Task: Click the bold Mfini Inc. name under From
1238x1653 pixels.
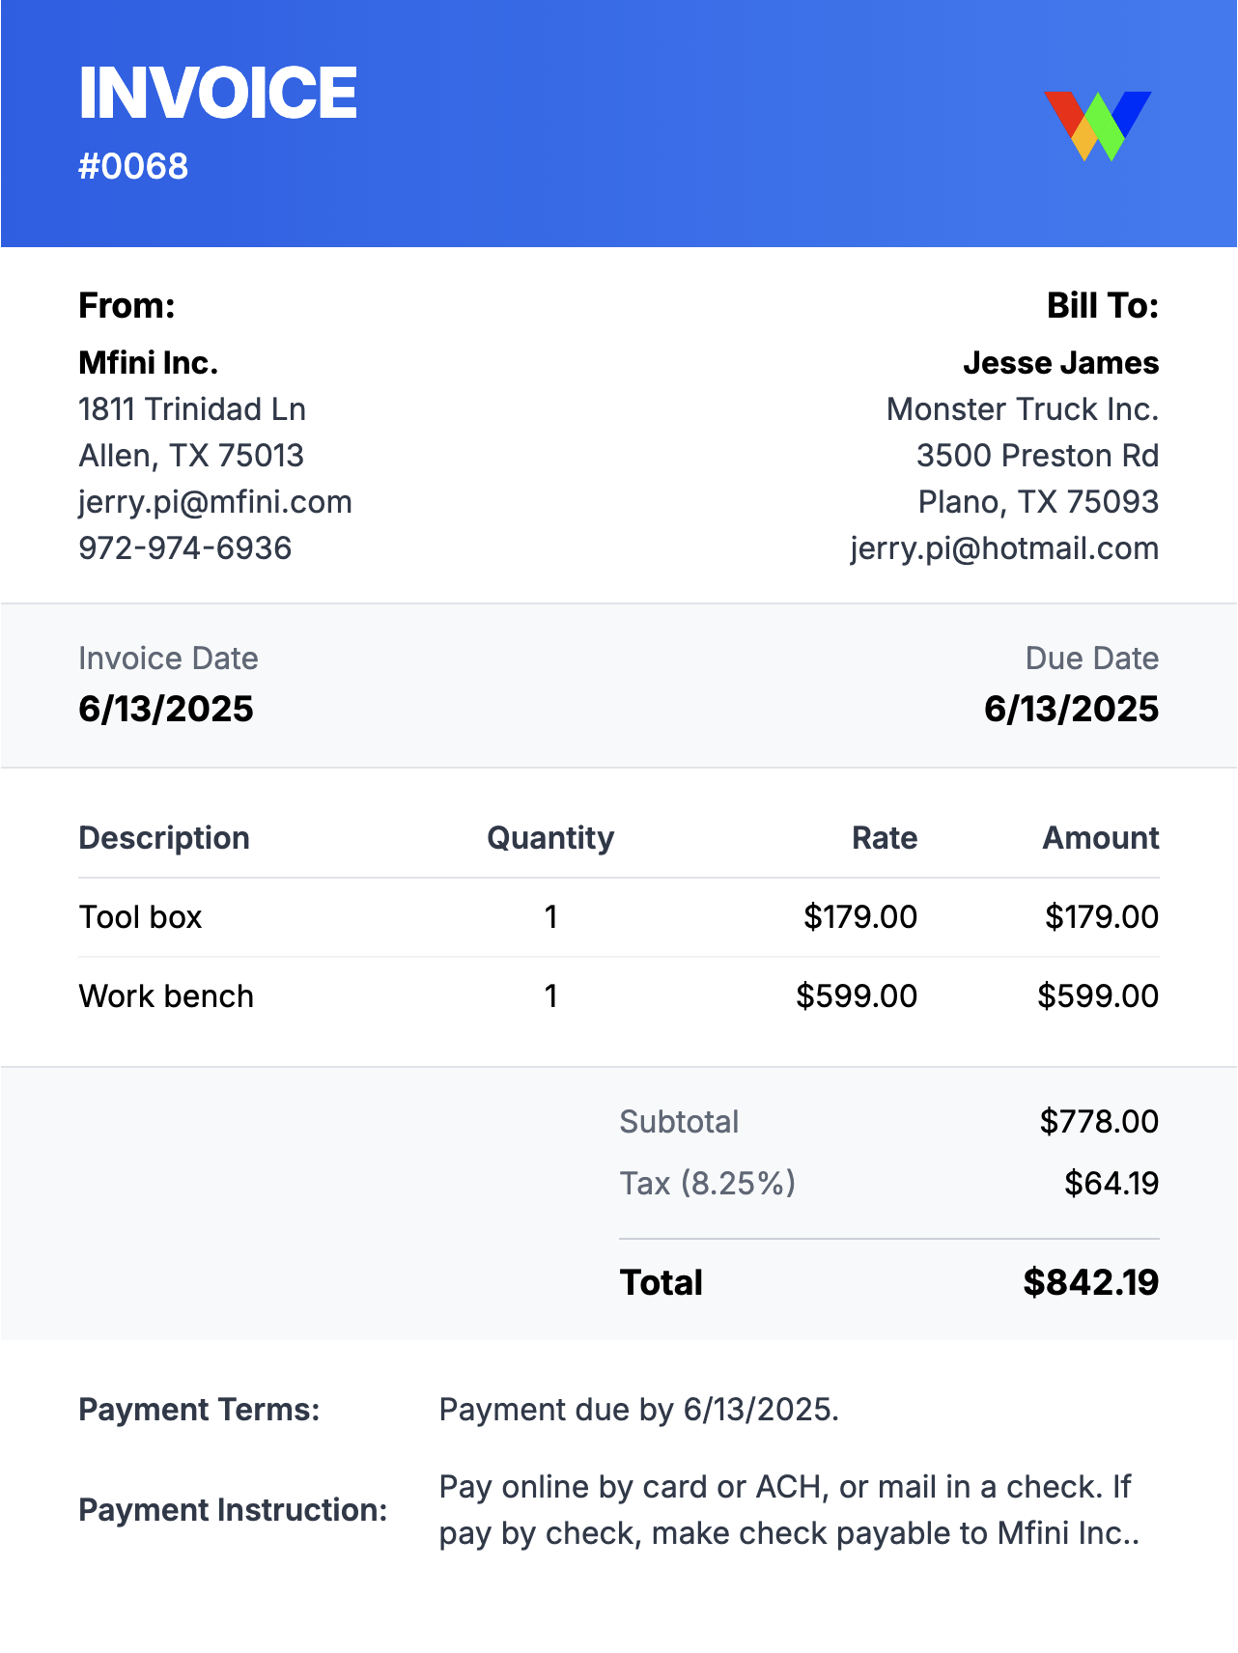Action: pos(149,363)
